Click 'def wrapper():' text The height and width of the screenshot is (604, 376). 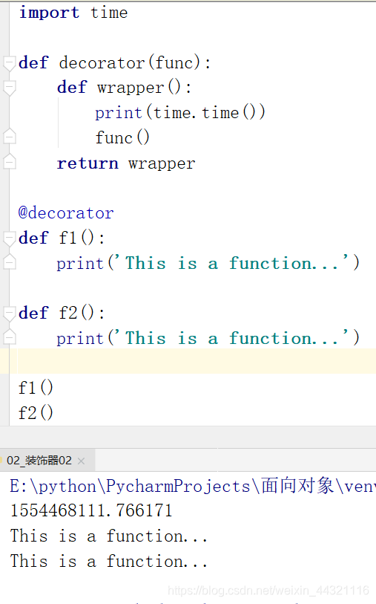click(x=124, y=88)
